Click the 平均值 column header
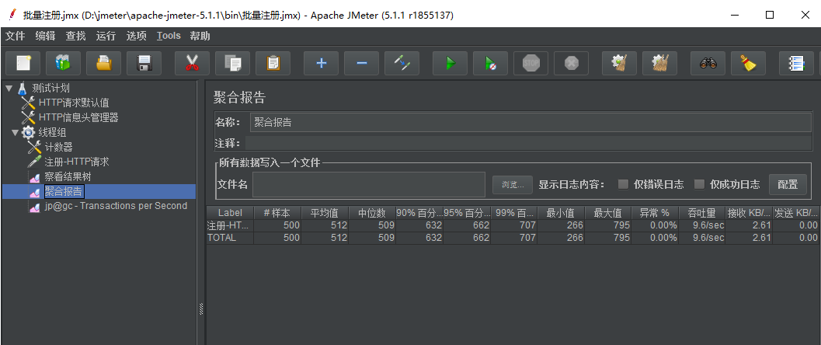 coord(325,213)
